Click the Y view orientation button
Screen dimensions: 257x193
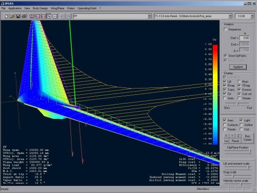click(232, 136)
